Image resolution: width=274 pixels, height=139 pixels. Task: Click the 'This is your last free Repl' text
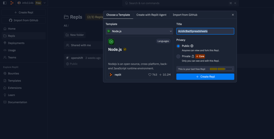point(191,69)
